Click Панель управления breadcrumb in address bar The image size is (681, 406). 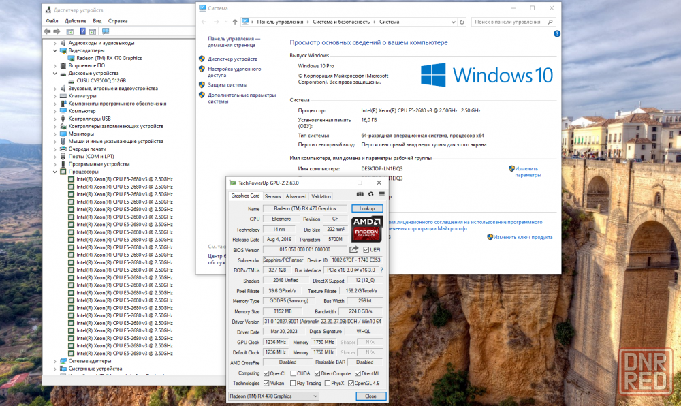pyautogui.click(x=280, y=22)
